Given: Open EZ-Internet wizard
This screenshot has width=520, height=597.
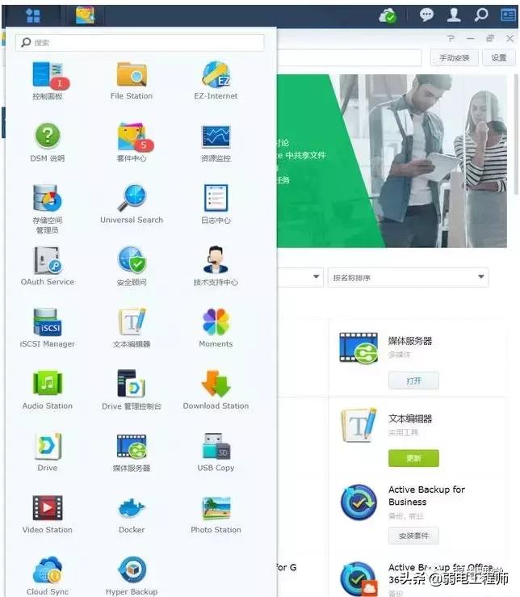Looking at the screenshot, I should pos(216,80).
